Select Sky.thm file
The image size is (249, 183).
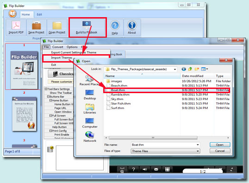[x=117, y=99]
